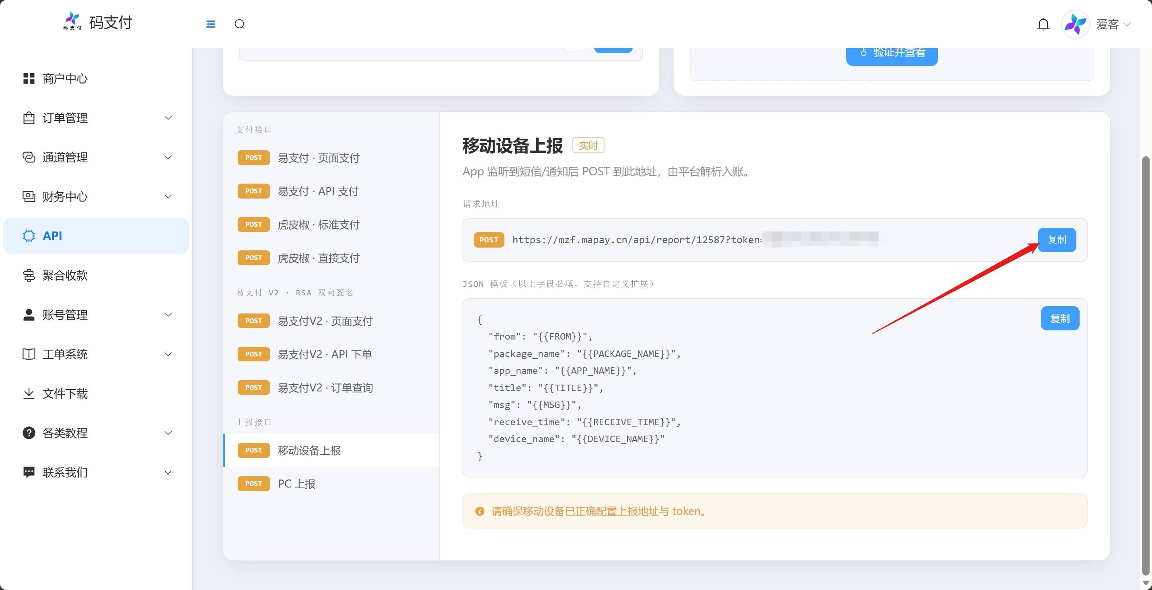This screenshot has height=590, width=1152.
Task: Select 移动设备上报 interface
Action: (x=331, y=450)
